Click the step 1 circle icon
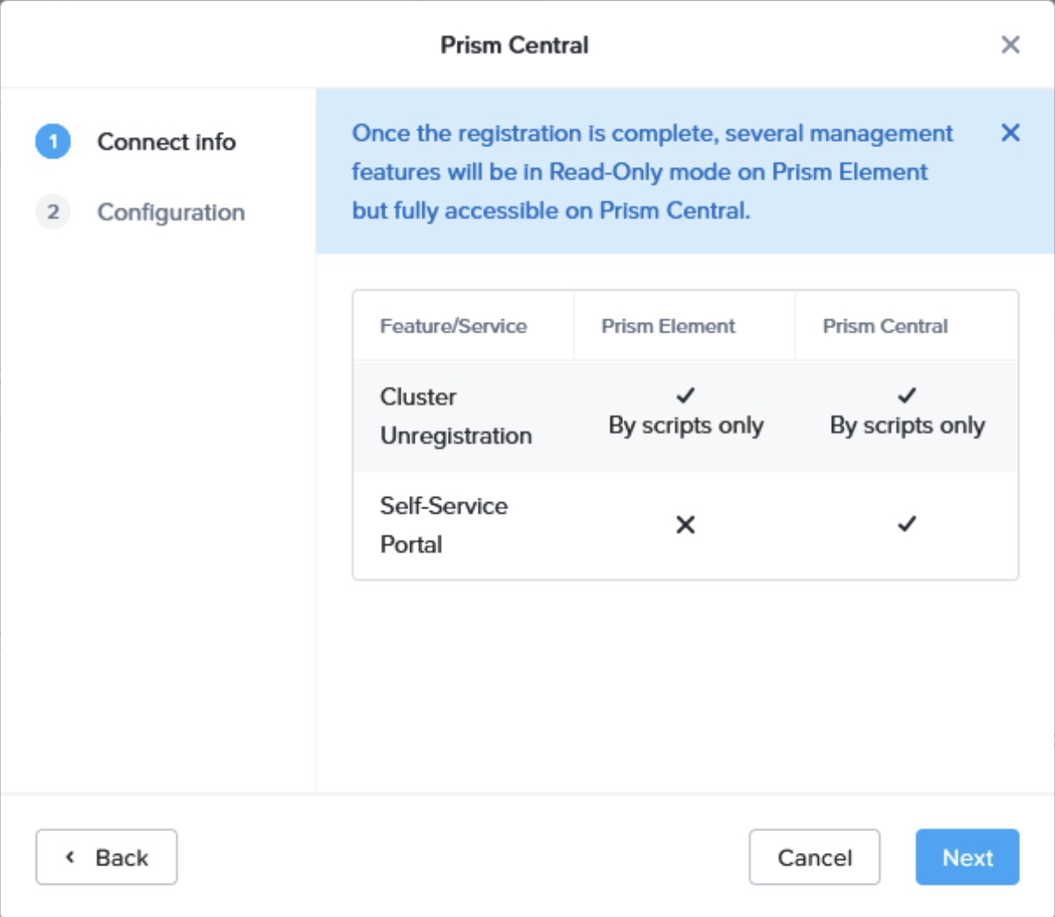The image size is (1055, 917). point(52,142)
